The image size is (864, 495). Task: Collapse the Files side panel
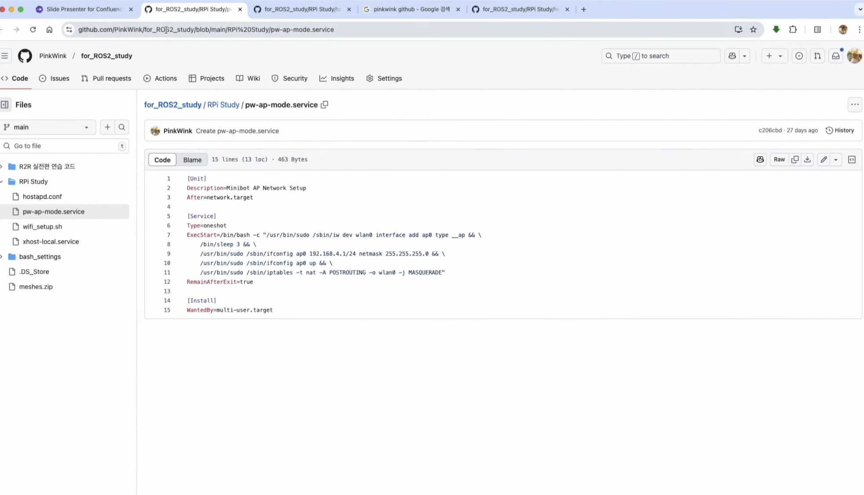coord(5,105)
